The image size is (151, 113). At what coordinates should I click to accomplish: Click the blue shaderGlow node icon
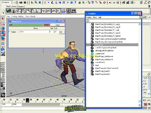92,54
